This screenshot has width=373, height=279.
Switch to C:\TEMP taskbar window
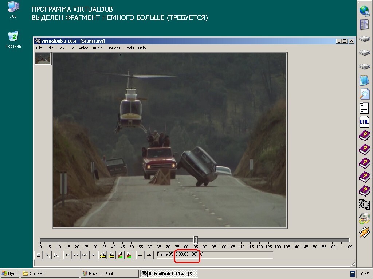tap(50, 274)
